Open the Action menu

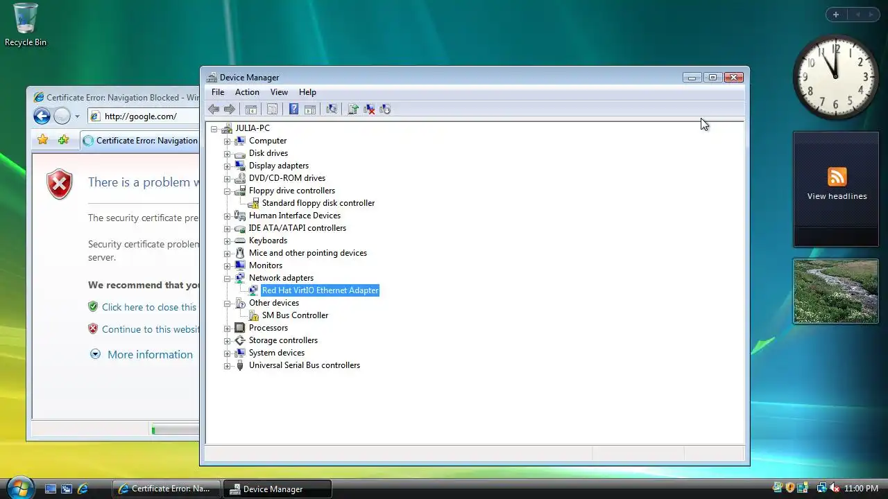[247, 92]
